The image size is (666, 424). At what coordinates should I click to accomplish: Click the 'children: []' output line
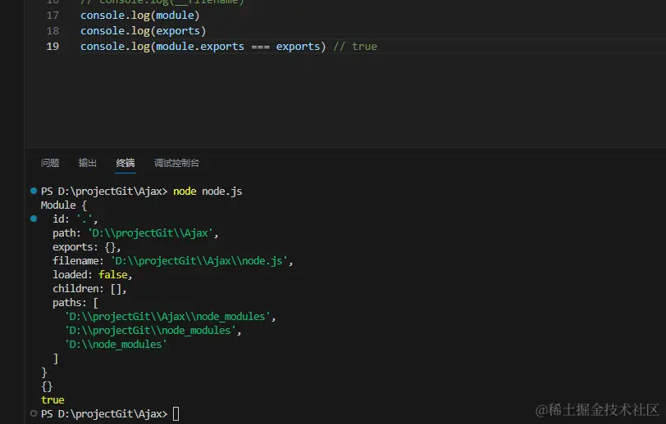click(89, 289)
